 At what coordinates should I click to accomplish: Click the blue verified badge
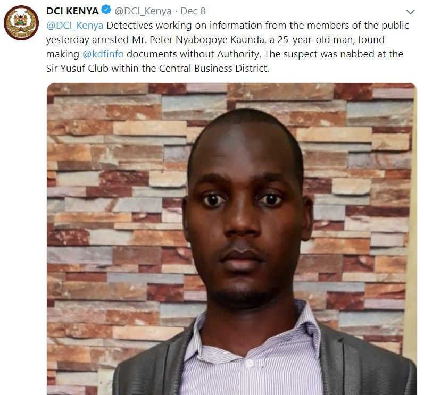point(106,10)
